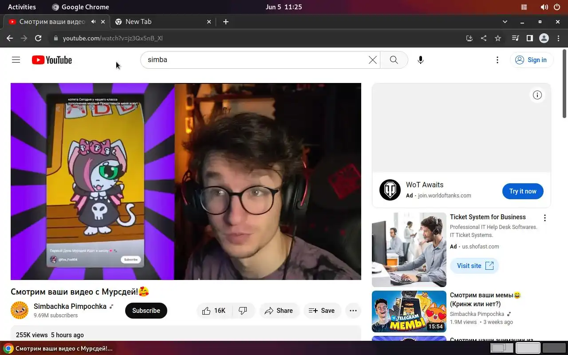
Task: Close the YouTube video tab
Action: (103, 21)
